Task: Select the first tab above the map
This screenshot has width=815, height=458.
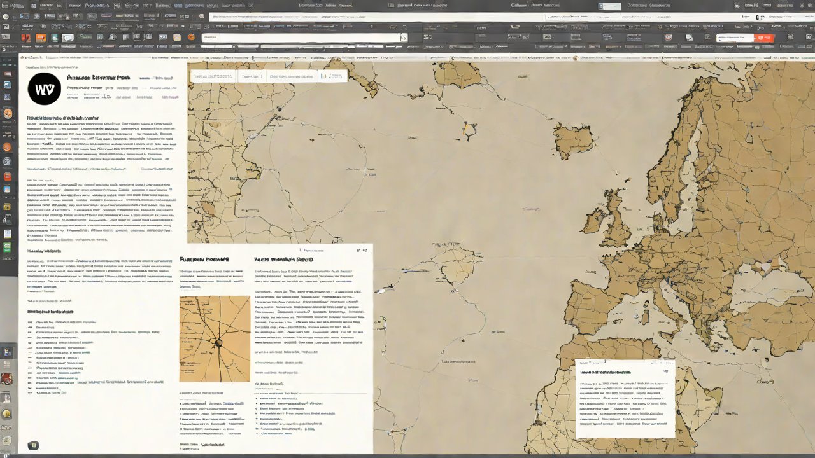Action: [213, 76]
